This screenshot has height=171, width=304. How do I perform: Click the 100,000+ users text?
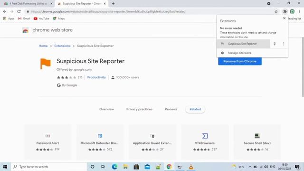point(128,77)
